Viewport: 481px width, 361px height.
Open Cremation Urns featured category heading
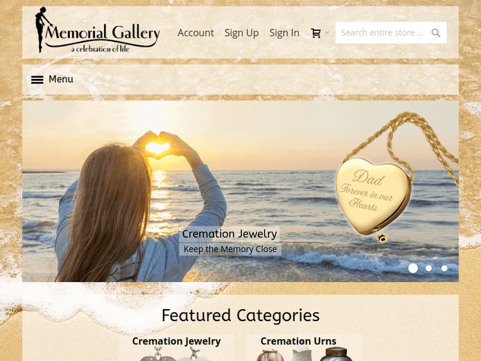298,341
